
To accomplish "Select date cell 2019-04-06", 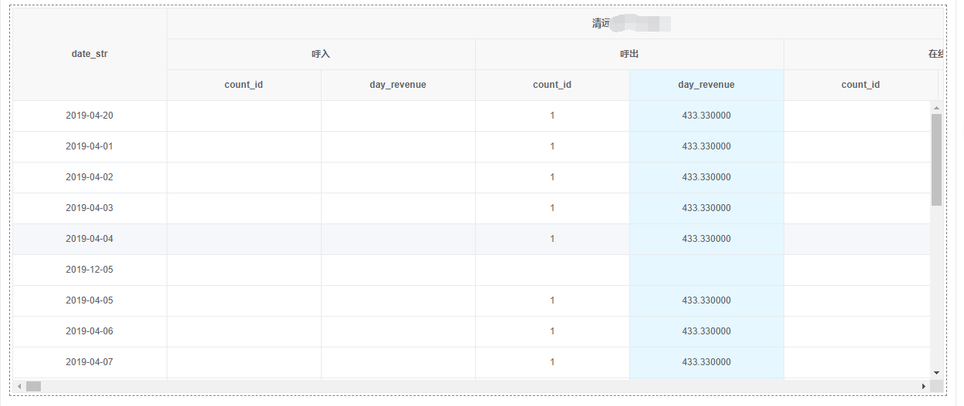I will [89, 331].
